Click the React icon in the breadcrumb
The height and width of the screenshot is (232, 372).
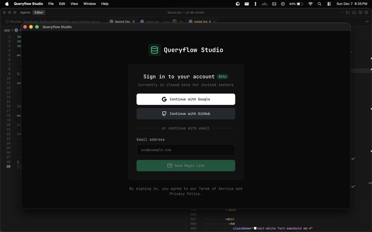point(16,30)
